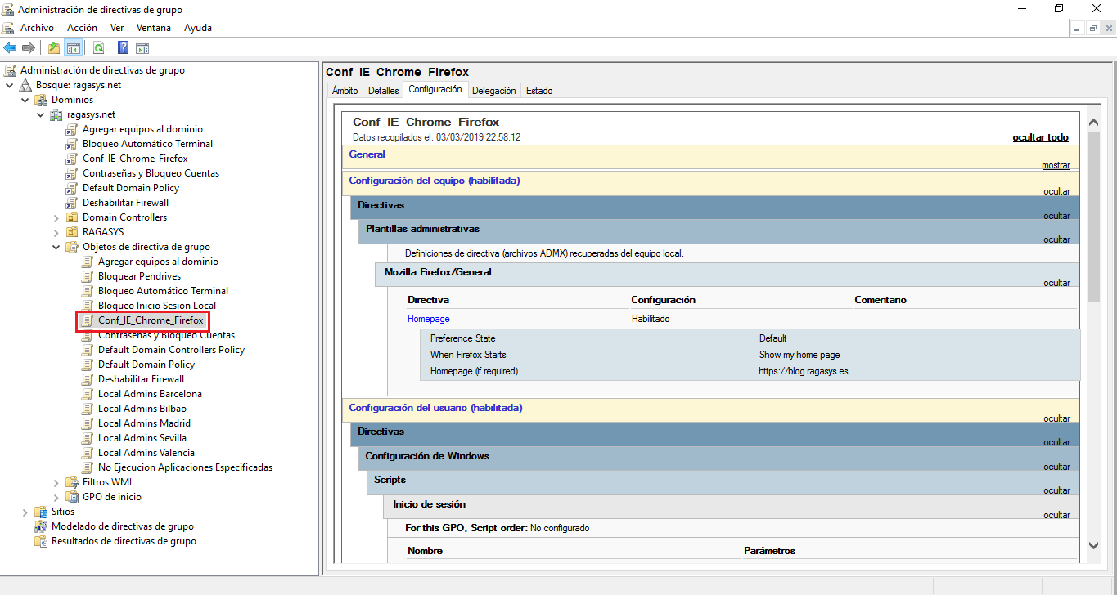Click the Up one level folder icon
This screenshot has width=1117, height=595.
click(x=54, y=47)
